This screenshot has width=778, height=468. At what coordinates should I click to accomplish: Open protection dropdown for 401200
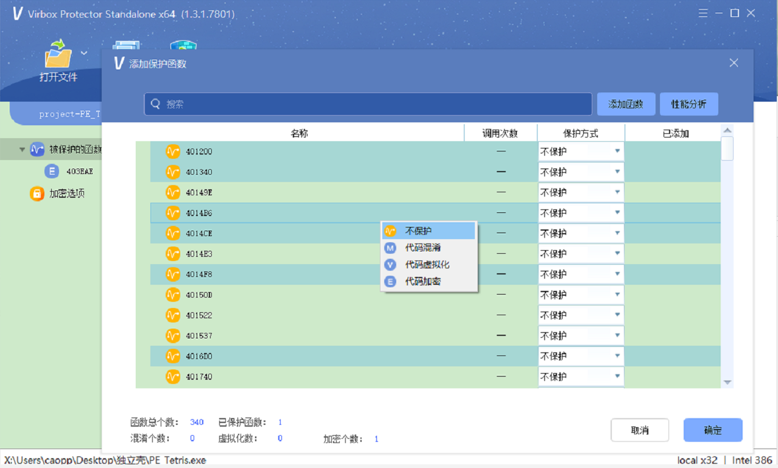point(617,152)
